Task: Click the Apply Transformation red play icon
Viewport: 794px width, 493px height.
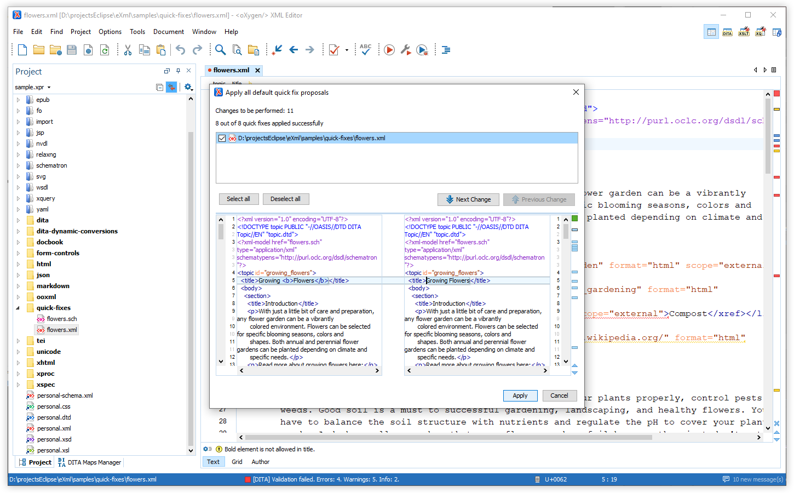Action: [x=389, y=50]
